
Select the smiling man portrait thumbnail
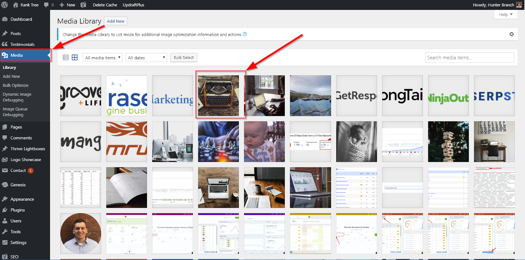point(81,233)
